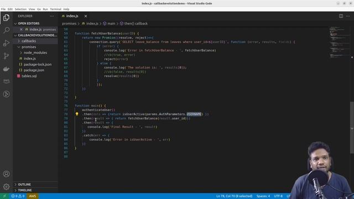
Task: Open the Source Control view
Action: pos(6,56)
